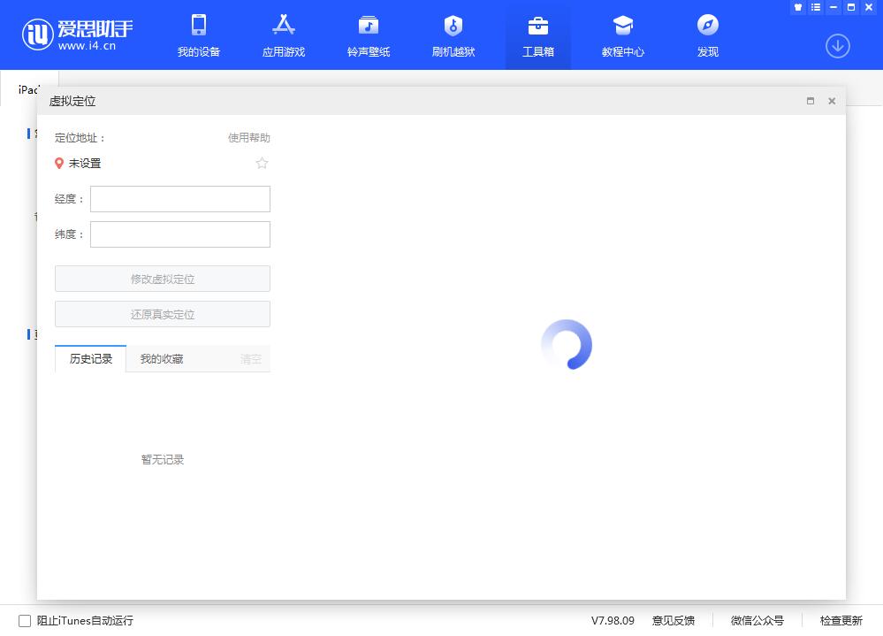Open 教程中心 tutorial center
Screen dimensions: 883x636
tap(623, 35)
